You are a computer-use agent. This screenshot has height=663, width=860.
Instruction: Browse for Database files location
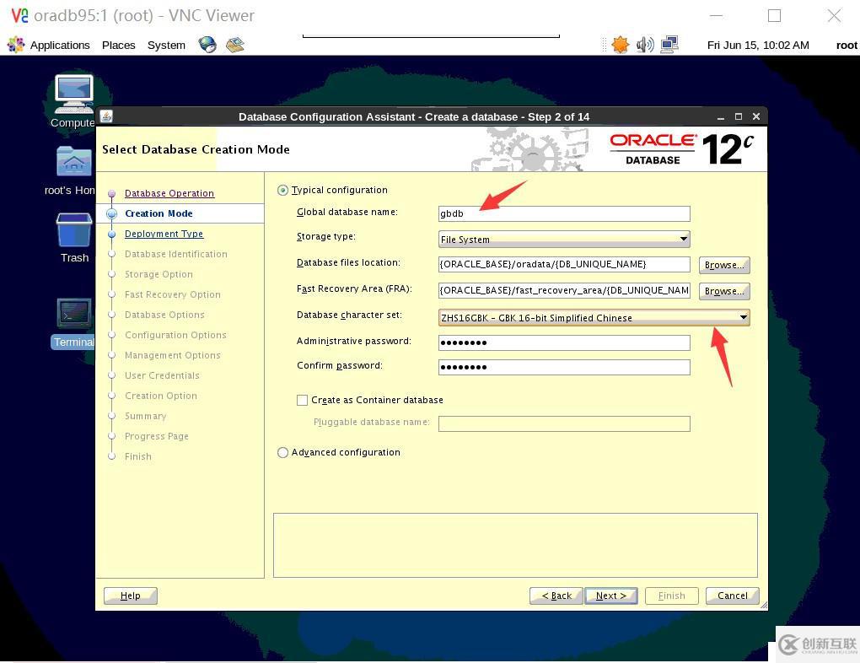point(724,265)
